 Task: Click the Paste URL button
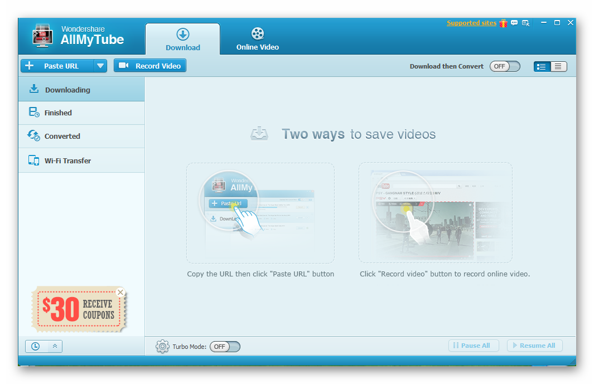point(57,66)
